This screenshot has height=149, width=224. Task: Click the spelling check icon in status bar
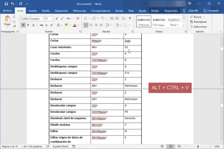pyautogui.click(x=48, y=146)
